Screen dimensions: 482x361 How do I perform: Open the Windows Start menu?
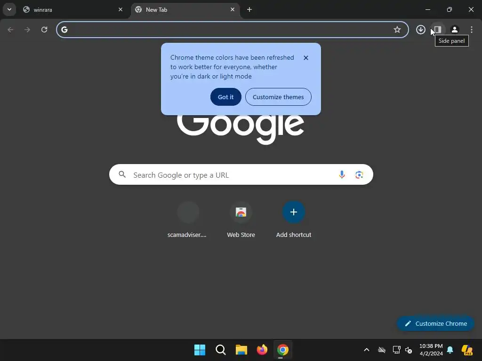coord(200,350)
